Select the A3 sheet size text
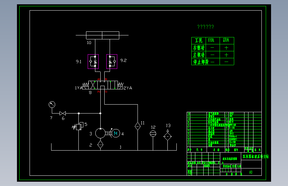 [x=251, y=172]
